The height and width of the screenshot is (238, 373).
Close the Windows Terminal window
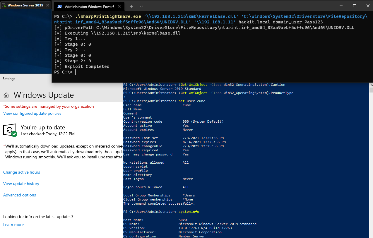coord(368,6)
